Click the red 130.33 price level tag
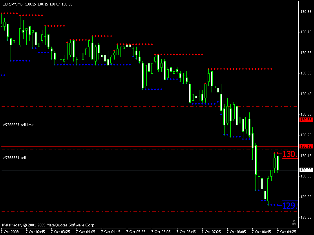Image resolution: width=314 pixels, height=235 pixels. [306, 120]
